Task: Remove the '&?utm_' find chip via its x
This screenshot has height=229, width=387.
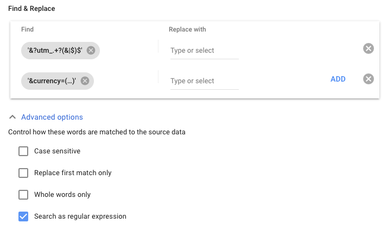Action: (91, 51)
